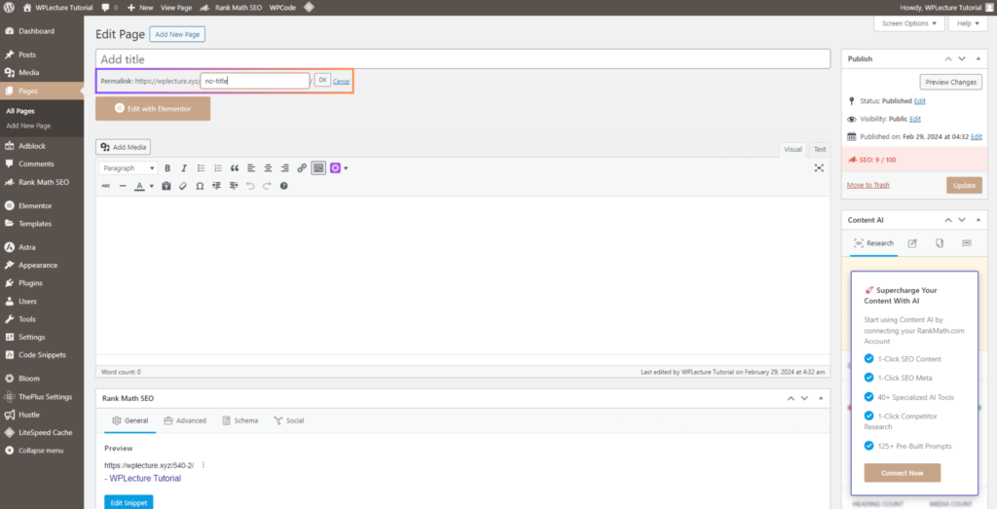Click the Edit Snippet button

pyautogui.click(x=129, y=502)
